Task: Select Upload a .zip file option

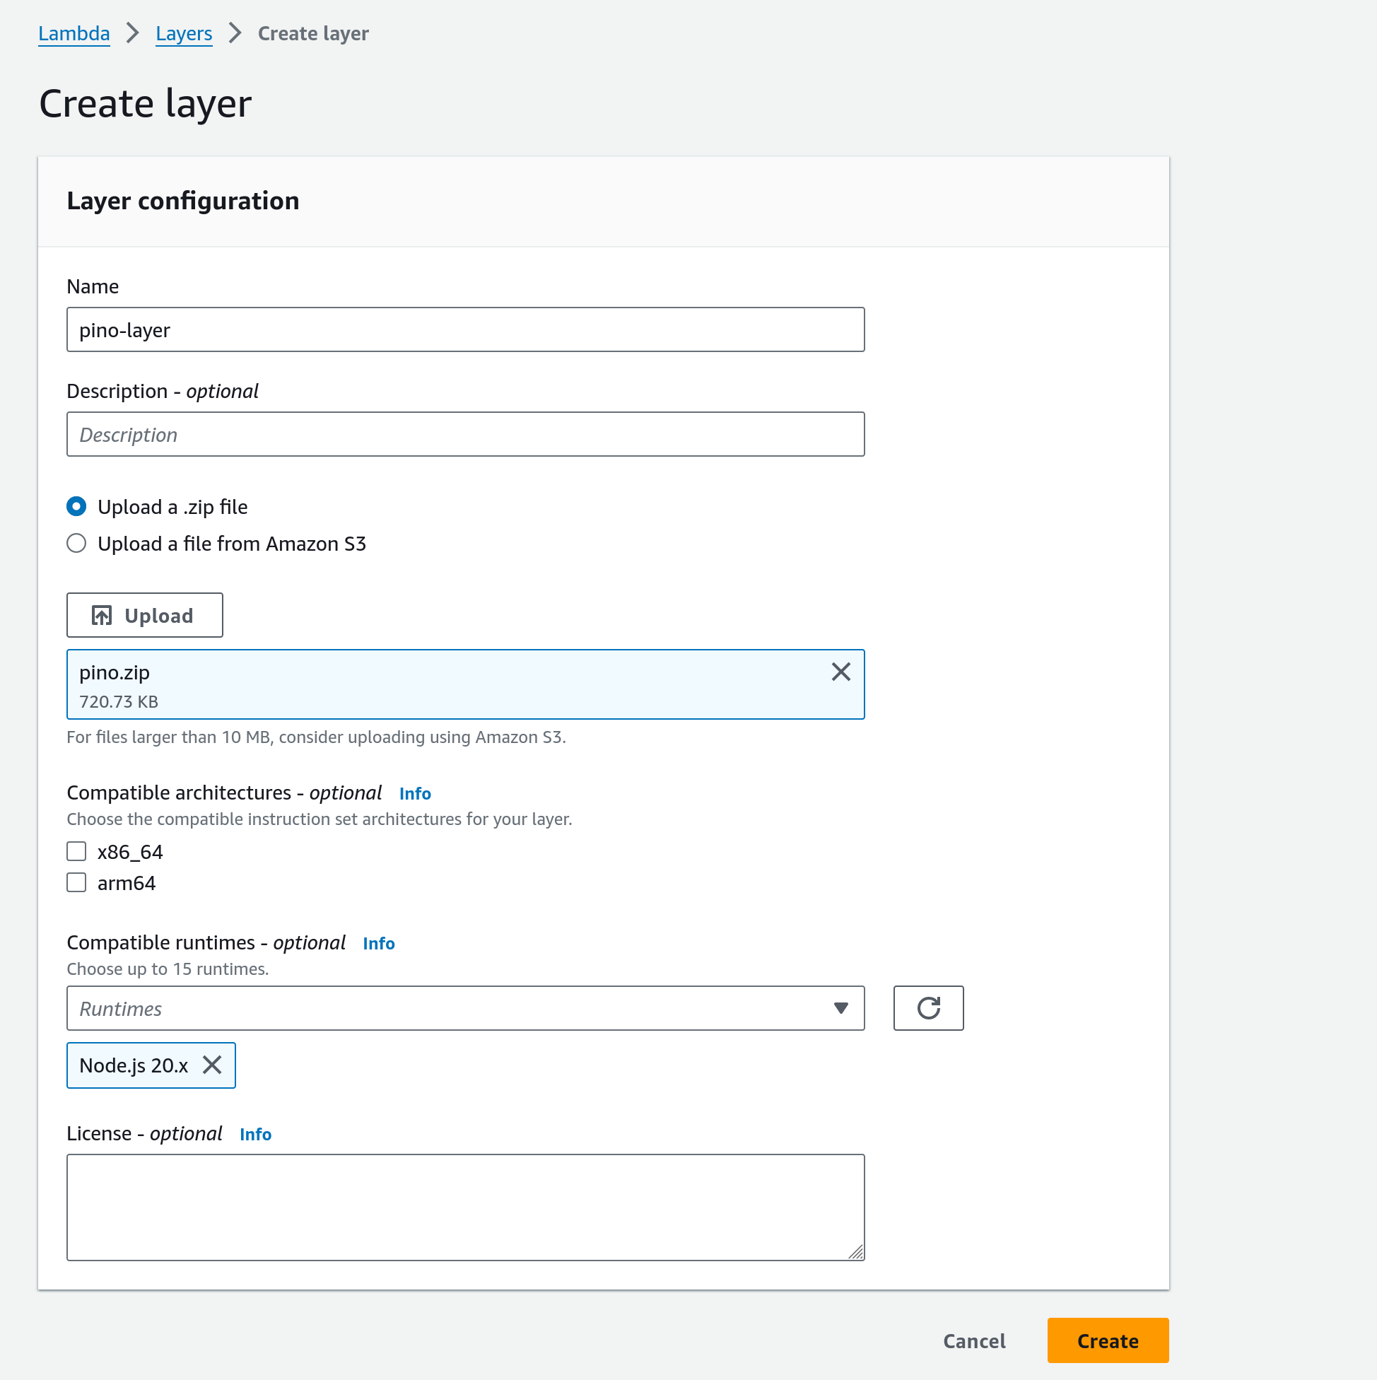Action: 76,506
